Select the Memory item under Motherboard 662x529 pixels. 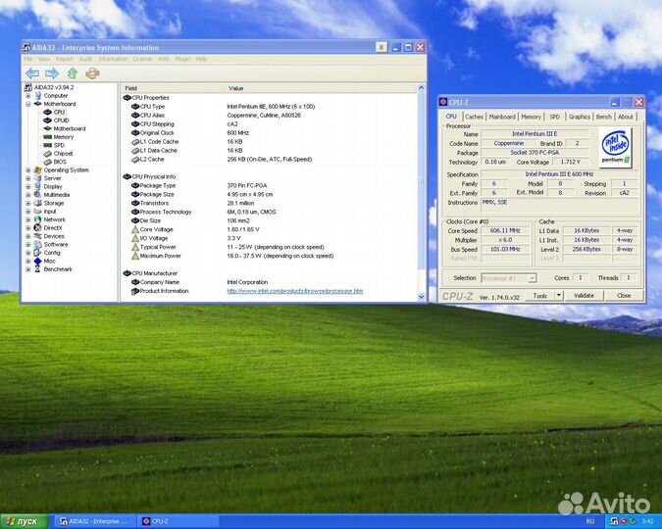tap(64, 137)
